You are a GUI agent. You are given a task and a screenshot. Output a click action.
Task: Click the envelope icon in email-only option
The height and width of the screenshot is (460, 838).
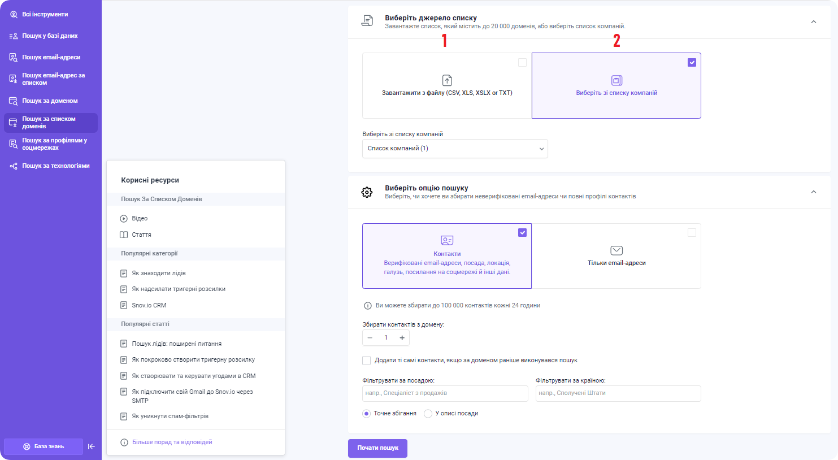point(616,250)
